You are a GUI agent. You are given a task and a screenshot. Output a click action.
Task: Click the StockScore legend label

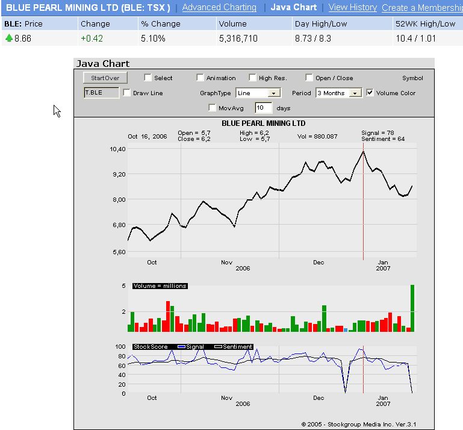click(151, 347)
